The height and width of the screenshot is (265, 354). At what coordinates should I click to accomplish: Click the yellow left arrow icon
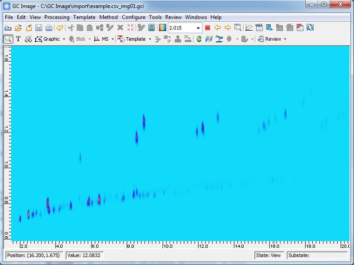(217, 28)
